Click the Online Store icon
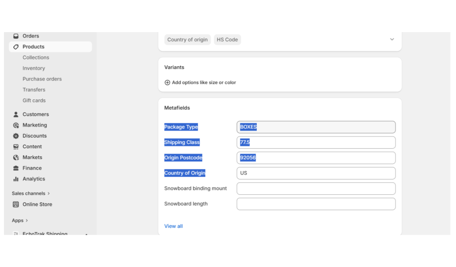This screenshot has width=456, height=267. click(16, 204)
